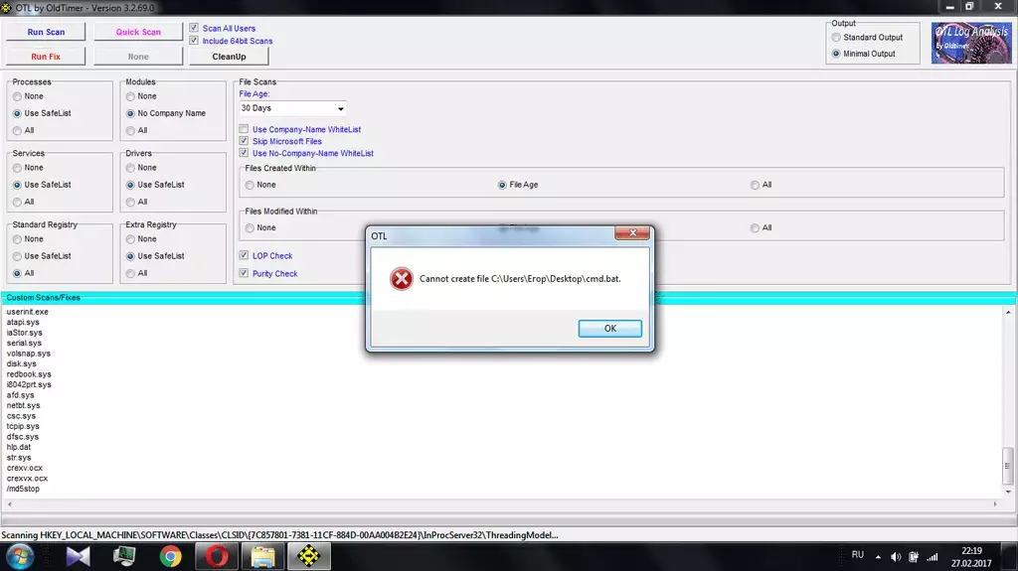Screen dimensions: 1018x571
Task: Set Processes to None
Action: click(17, 96)
